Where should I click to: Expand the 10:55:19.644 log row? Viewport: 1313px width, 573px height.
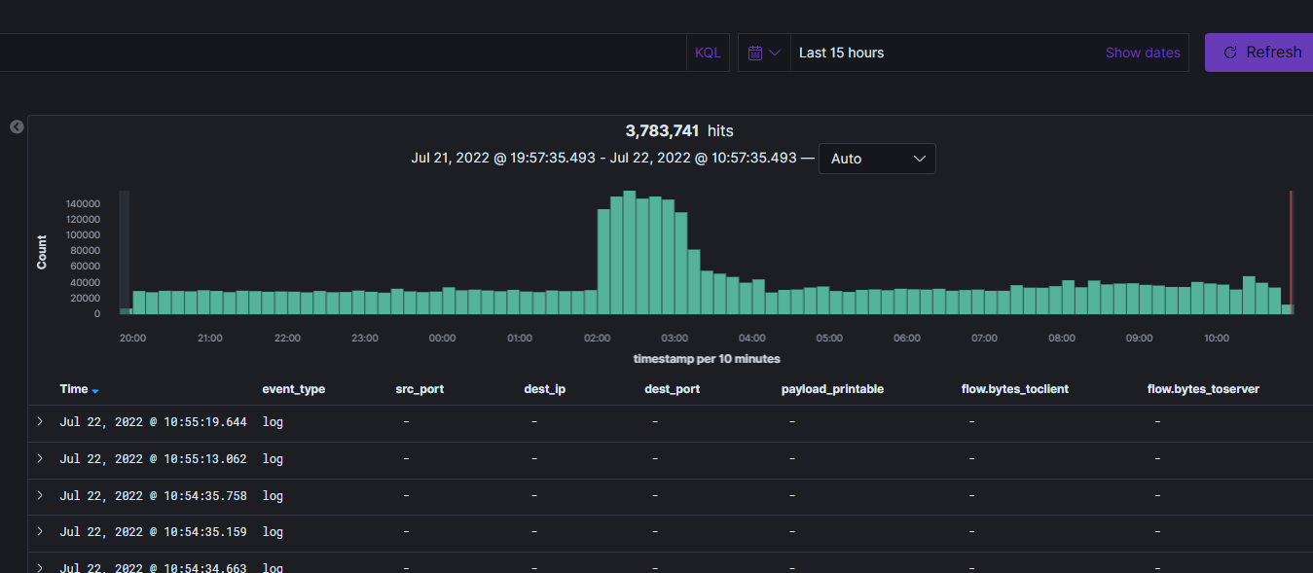(x=40, y=421)
